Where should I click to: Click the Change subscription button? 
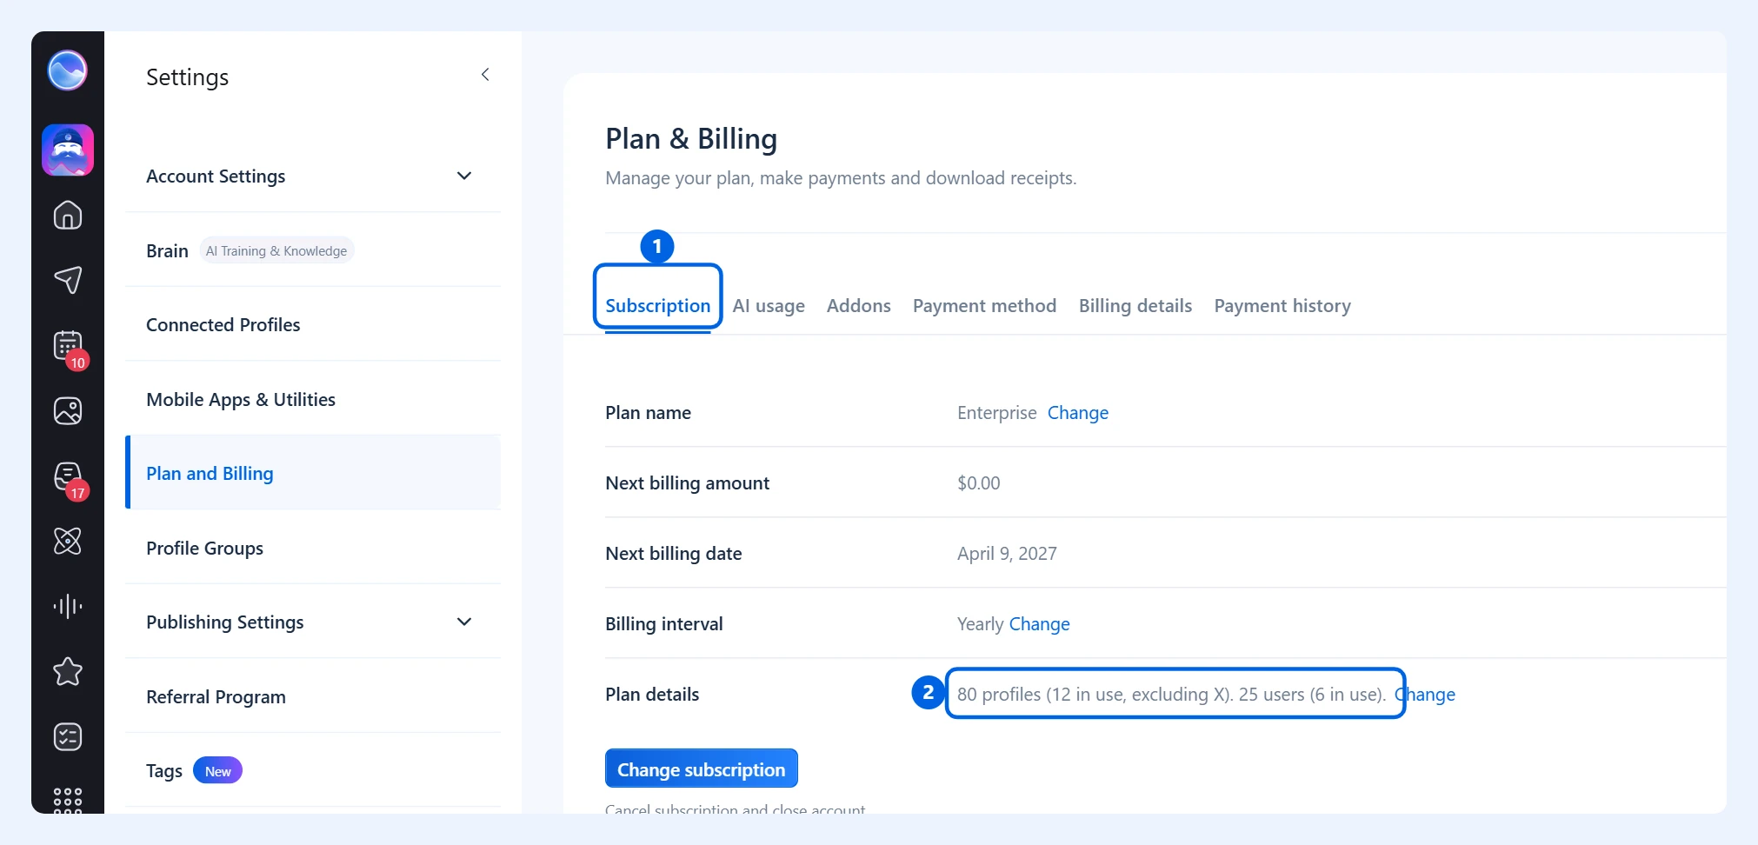(x=701, y=768)
